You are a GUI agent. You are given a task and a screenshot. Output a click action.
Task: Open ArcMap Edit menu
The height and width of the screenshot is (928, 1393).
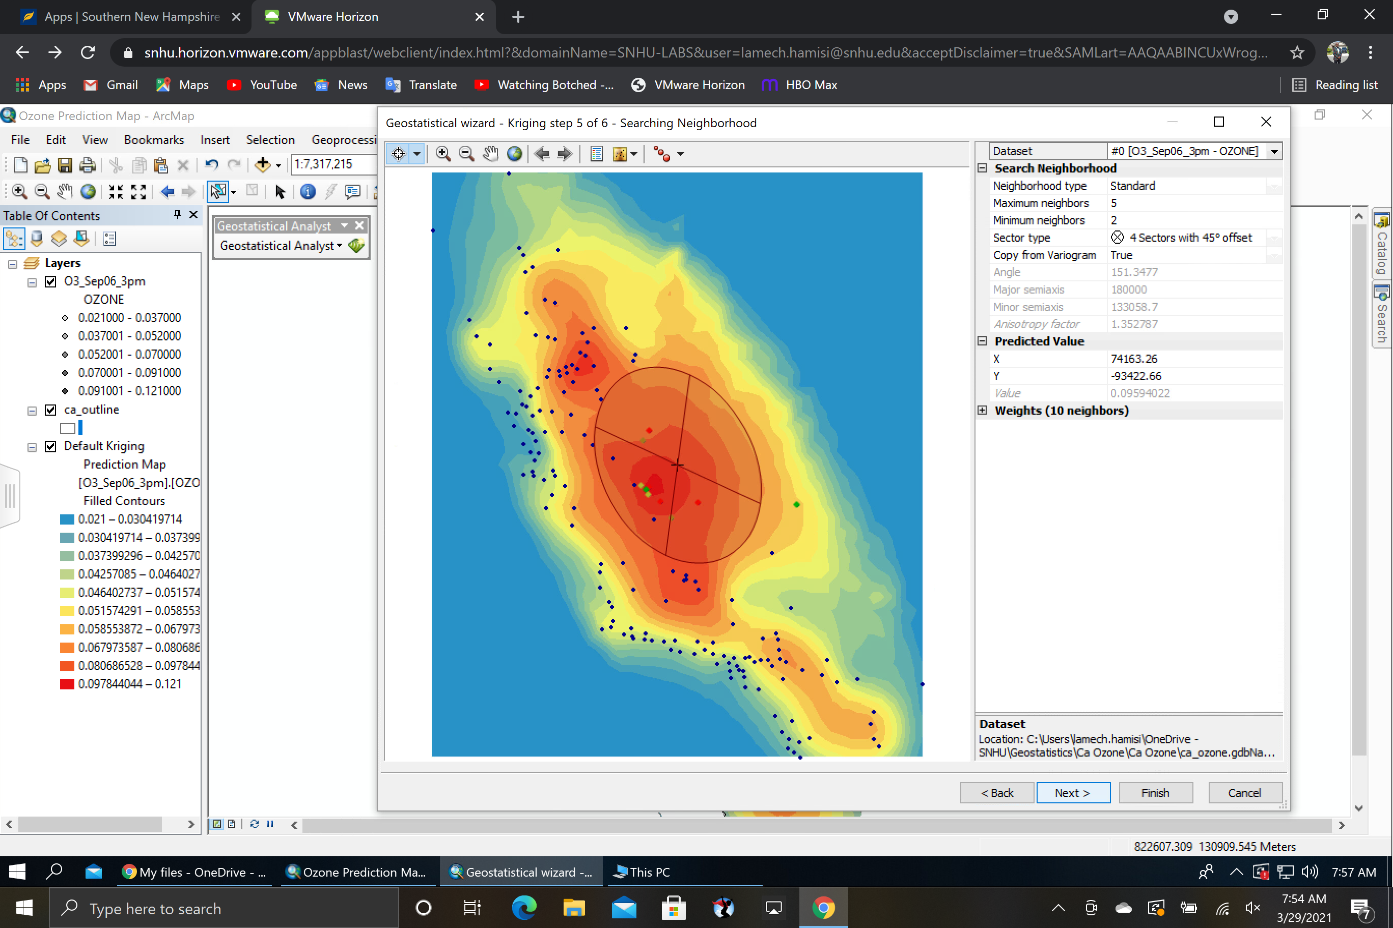pyautogui.click(x=55, y=140)
